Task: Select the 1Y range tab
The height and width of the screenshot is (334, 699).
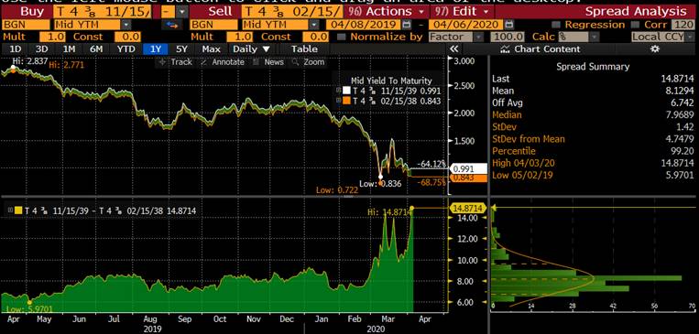Action: (x=155, y=49)
